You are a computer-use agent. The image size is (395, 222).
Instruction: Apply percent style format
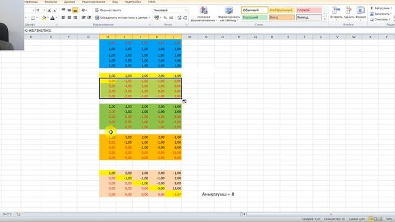tap(165, 18)
